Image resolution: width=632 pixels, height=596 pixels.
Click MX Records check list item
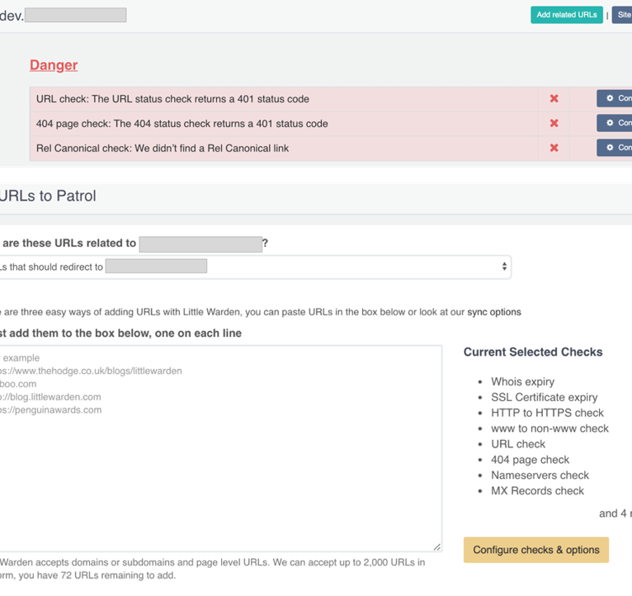pos(537,491)
